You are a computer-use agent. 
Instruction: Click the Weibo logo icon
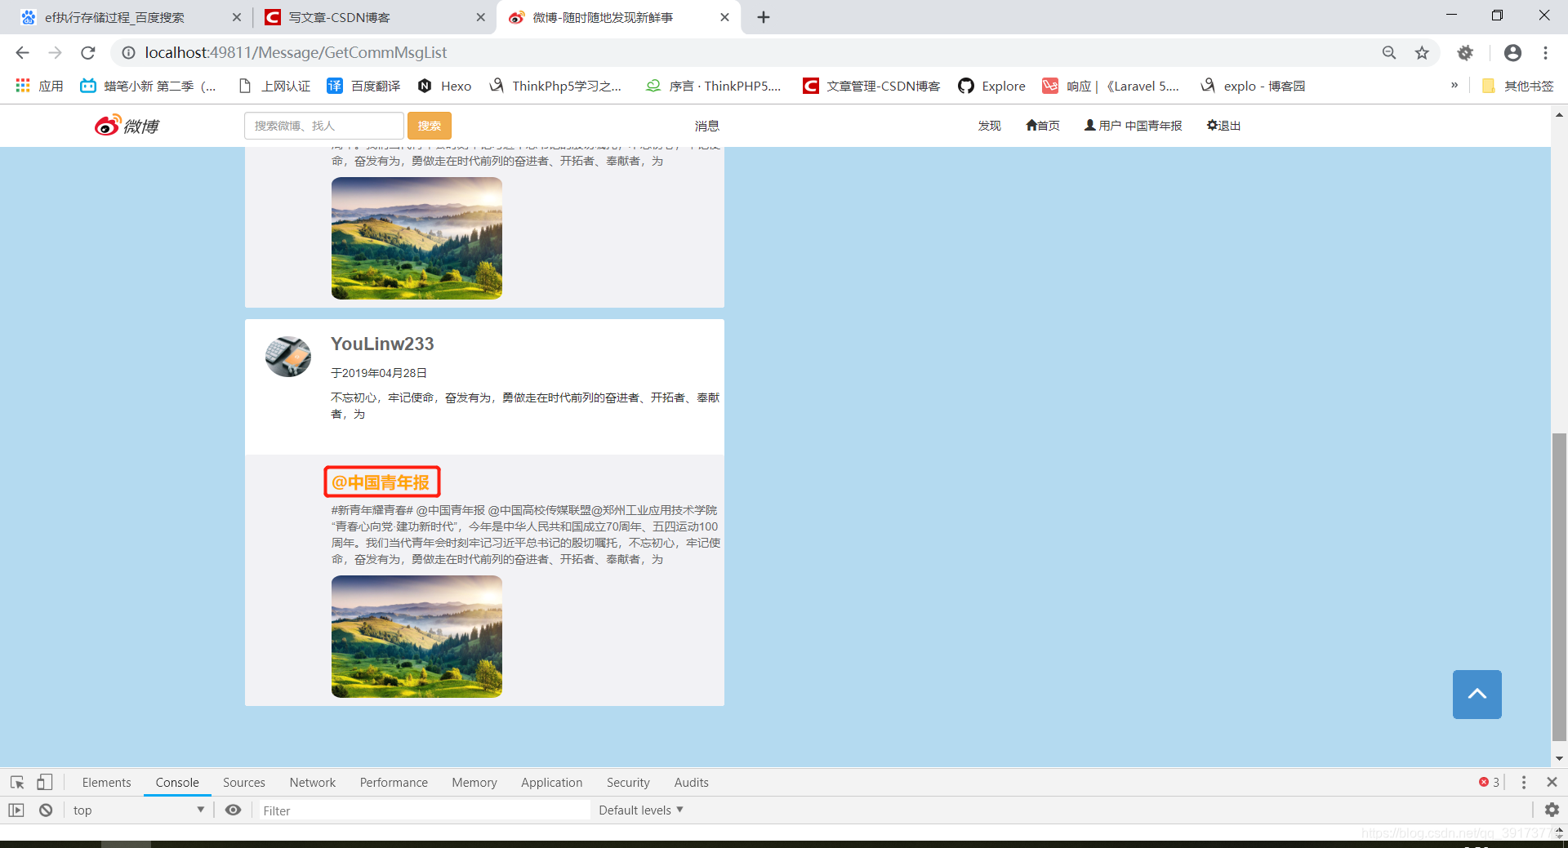[x=106, y=125]
